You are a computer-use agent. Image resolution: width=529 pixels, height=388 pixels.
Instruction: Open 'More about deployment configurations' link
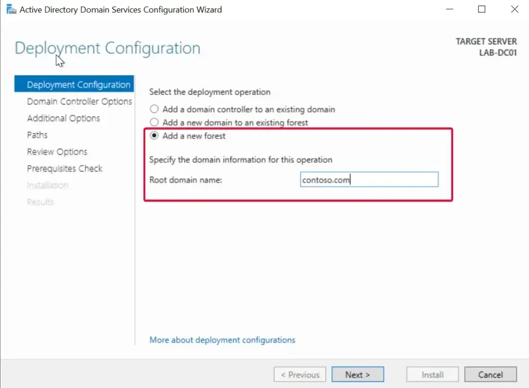coord(222,340)
